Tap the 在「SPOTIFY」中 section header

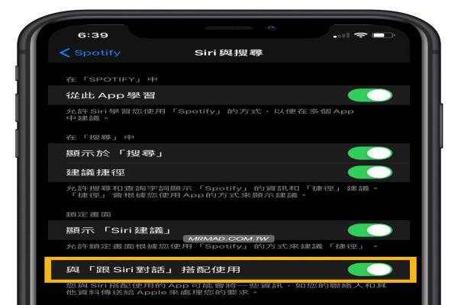(x=112, y=79)
